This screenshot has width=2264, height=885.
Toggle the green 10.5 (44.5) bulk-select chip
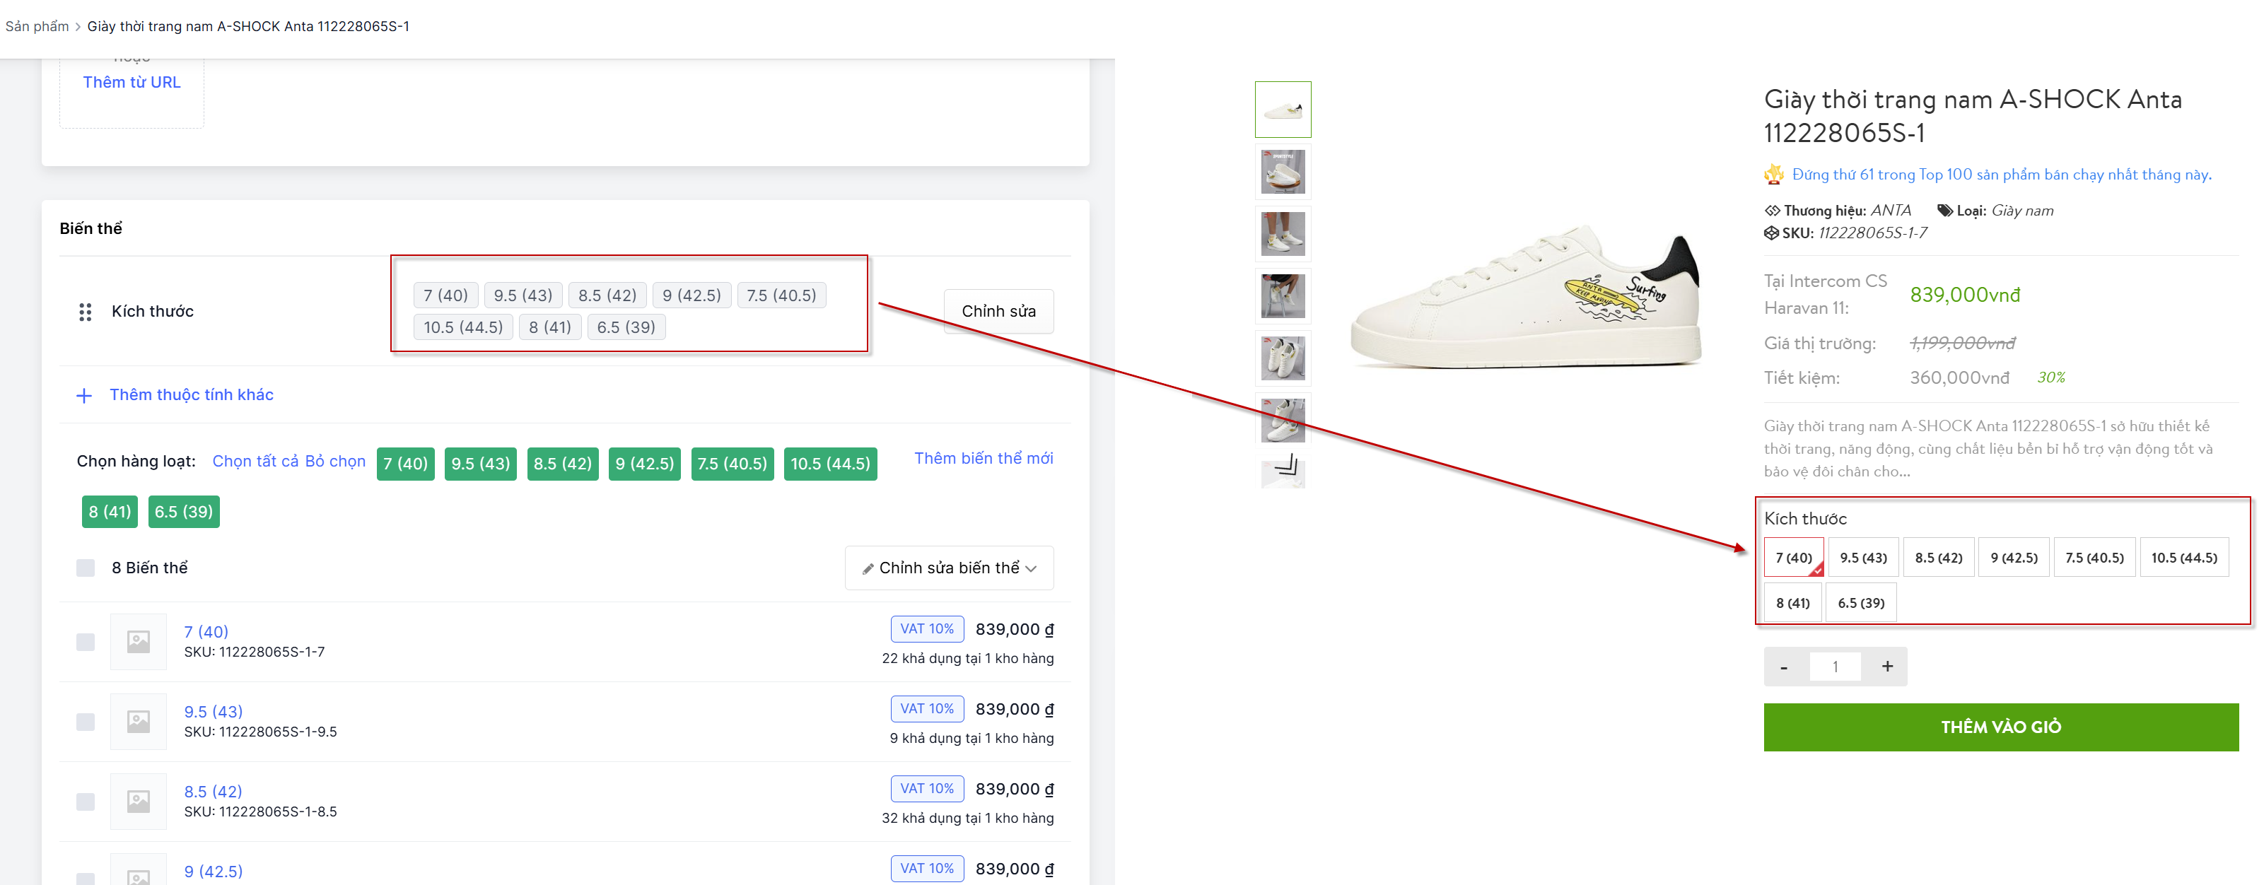[829, 463]
